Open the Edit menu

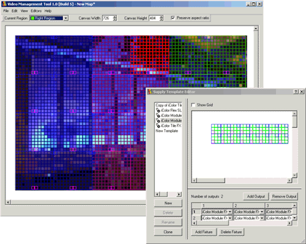tap(14, 11)
